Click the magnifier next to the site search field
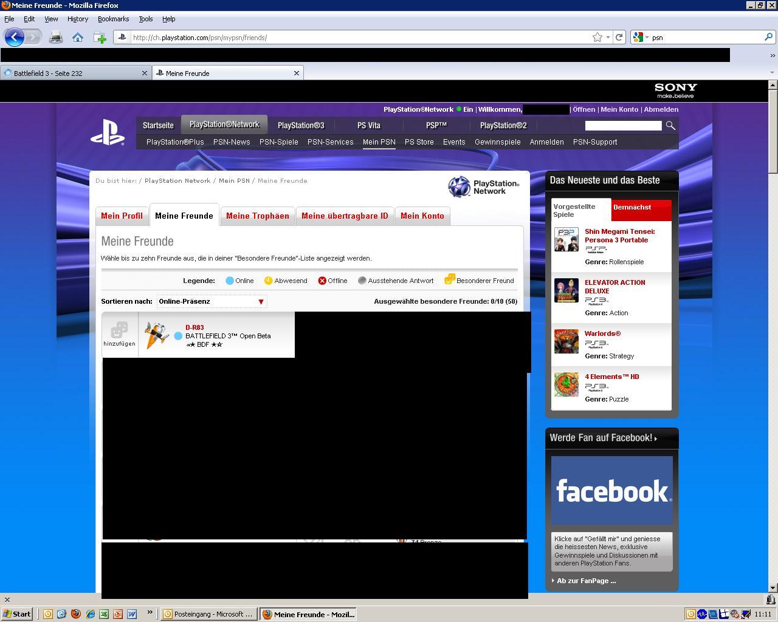Screen dimensions: 778x622 pyautogui.click(x=670, y=126)
